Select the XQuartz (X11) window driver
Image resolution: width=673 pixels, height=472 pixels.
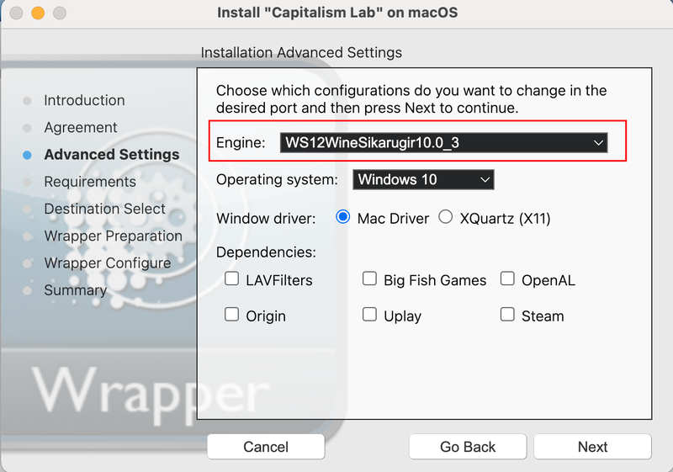[x=446, y=218]
